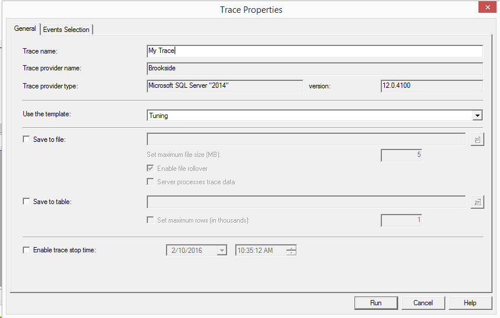
Task: Tick the Set maximum rows checkbox
Action: (151, 220)
